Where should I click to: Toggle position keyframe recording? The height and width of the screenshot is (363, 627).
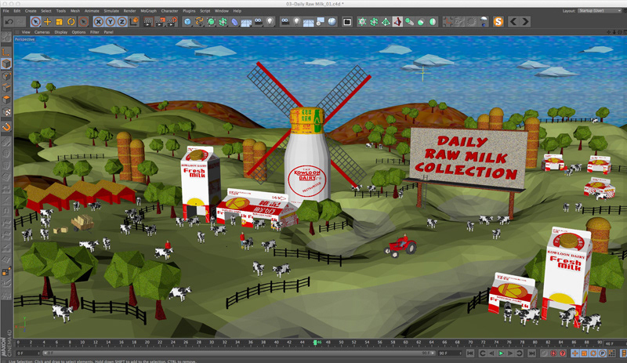coord(575,354)
